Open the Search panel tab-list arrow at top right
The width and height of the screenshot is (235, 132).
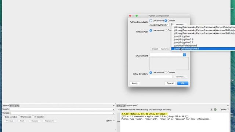[x=113, y=106]
